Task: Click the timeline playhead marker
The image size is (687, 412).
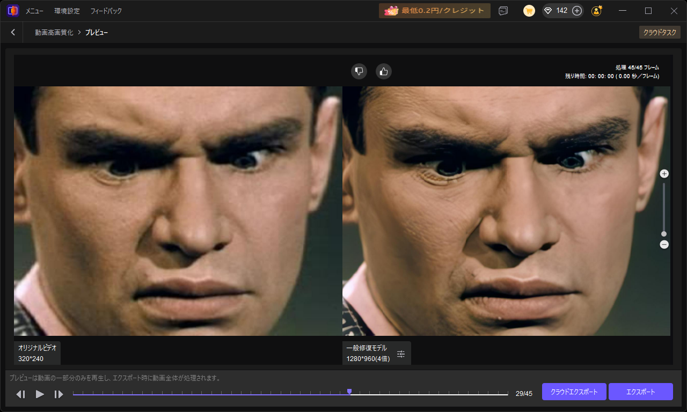Action: click(x=349, y=392)
